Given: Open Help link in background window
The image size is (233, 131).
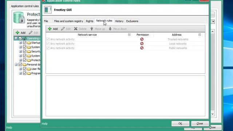Looking at the screenshot, I should coord(9,128).
